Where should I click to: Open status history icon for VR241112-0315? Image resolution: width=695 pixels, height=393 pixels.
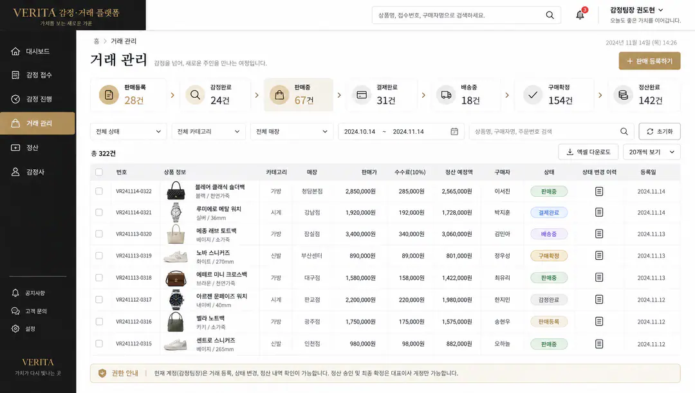(599, 344)
